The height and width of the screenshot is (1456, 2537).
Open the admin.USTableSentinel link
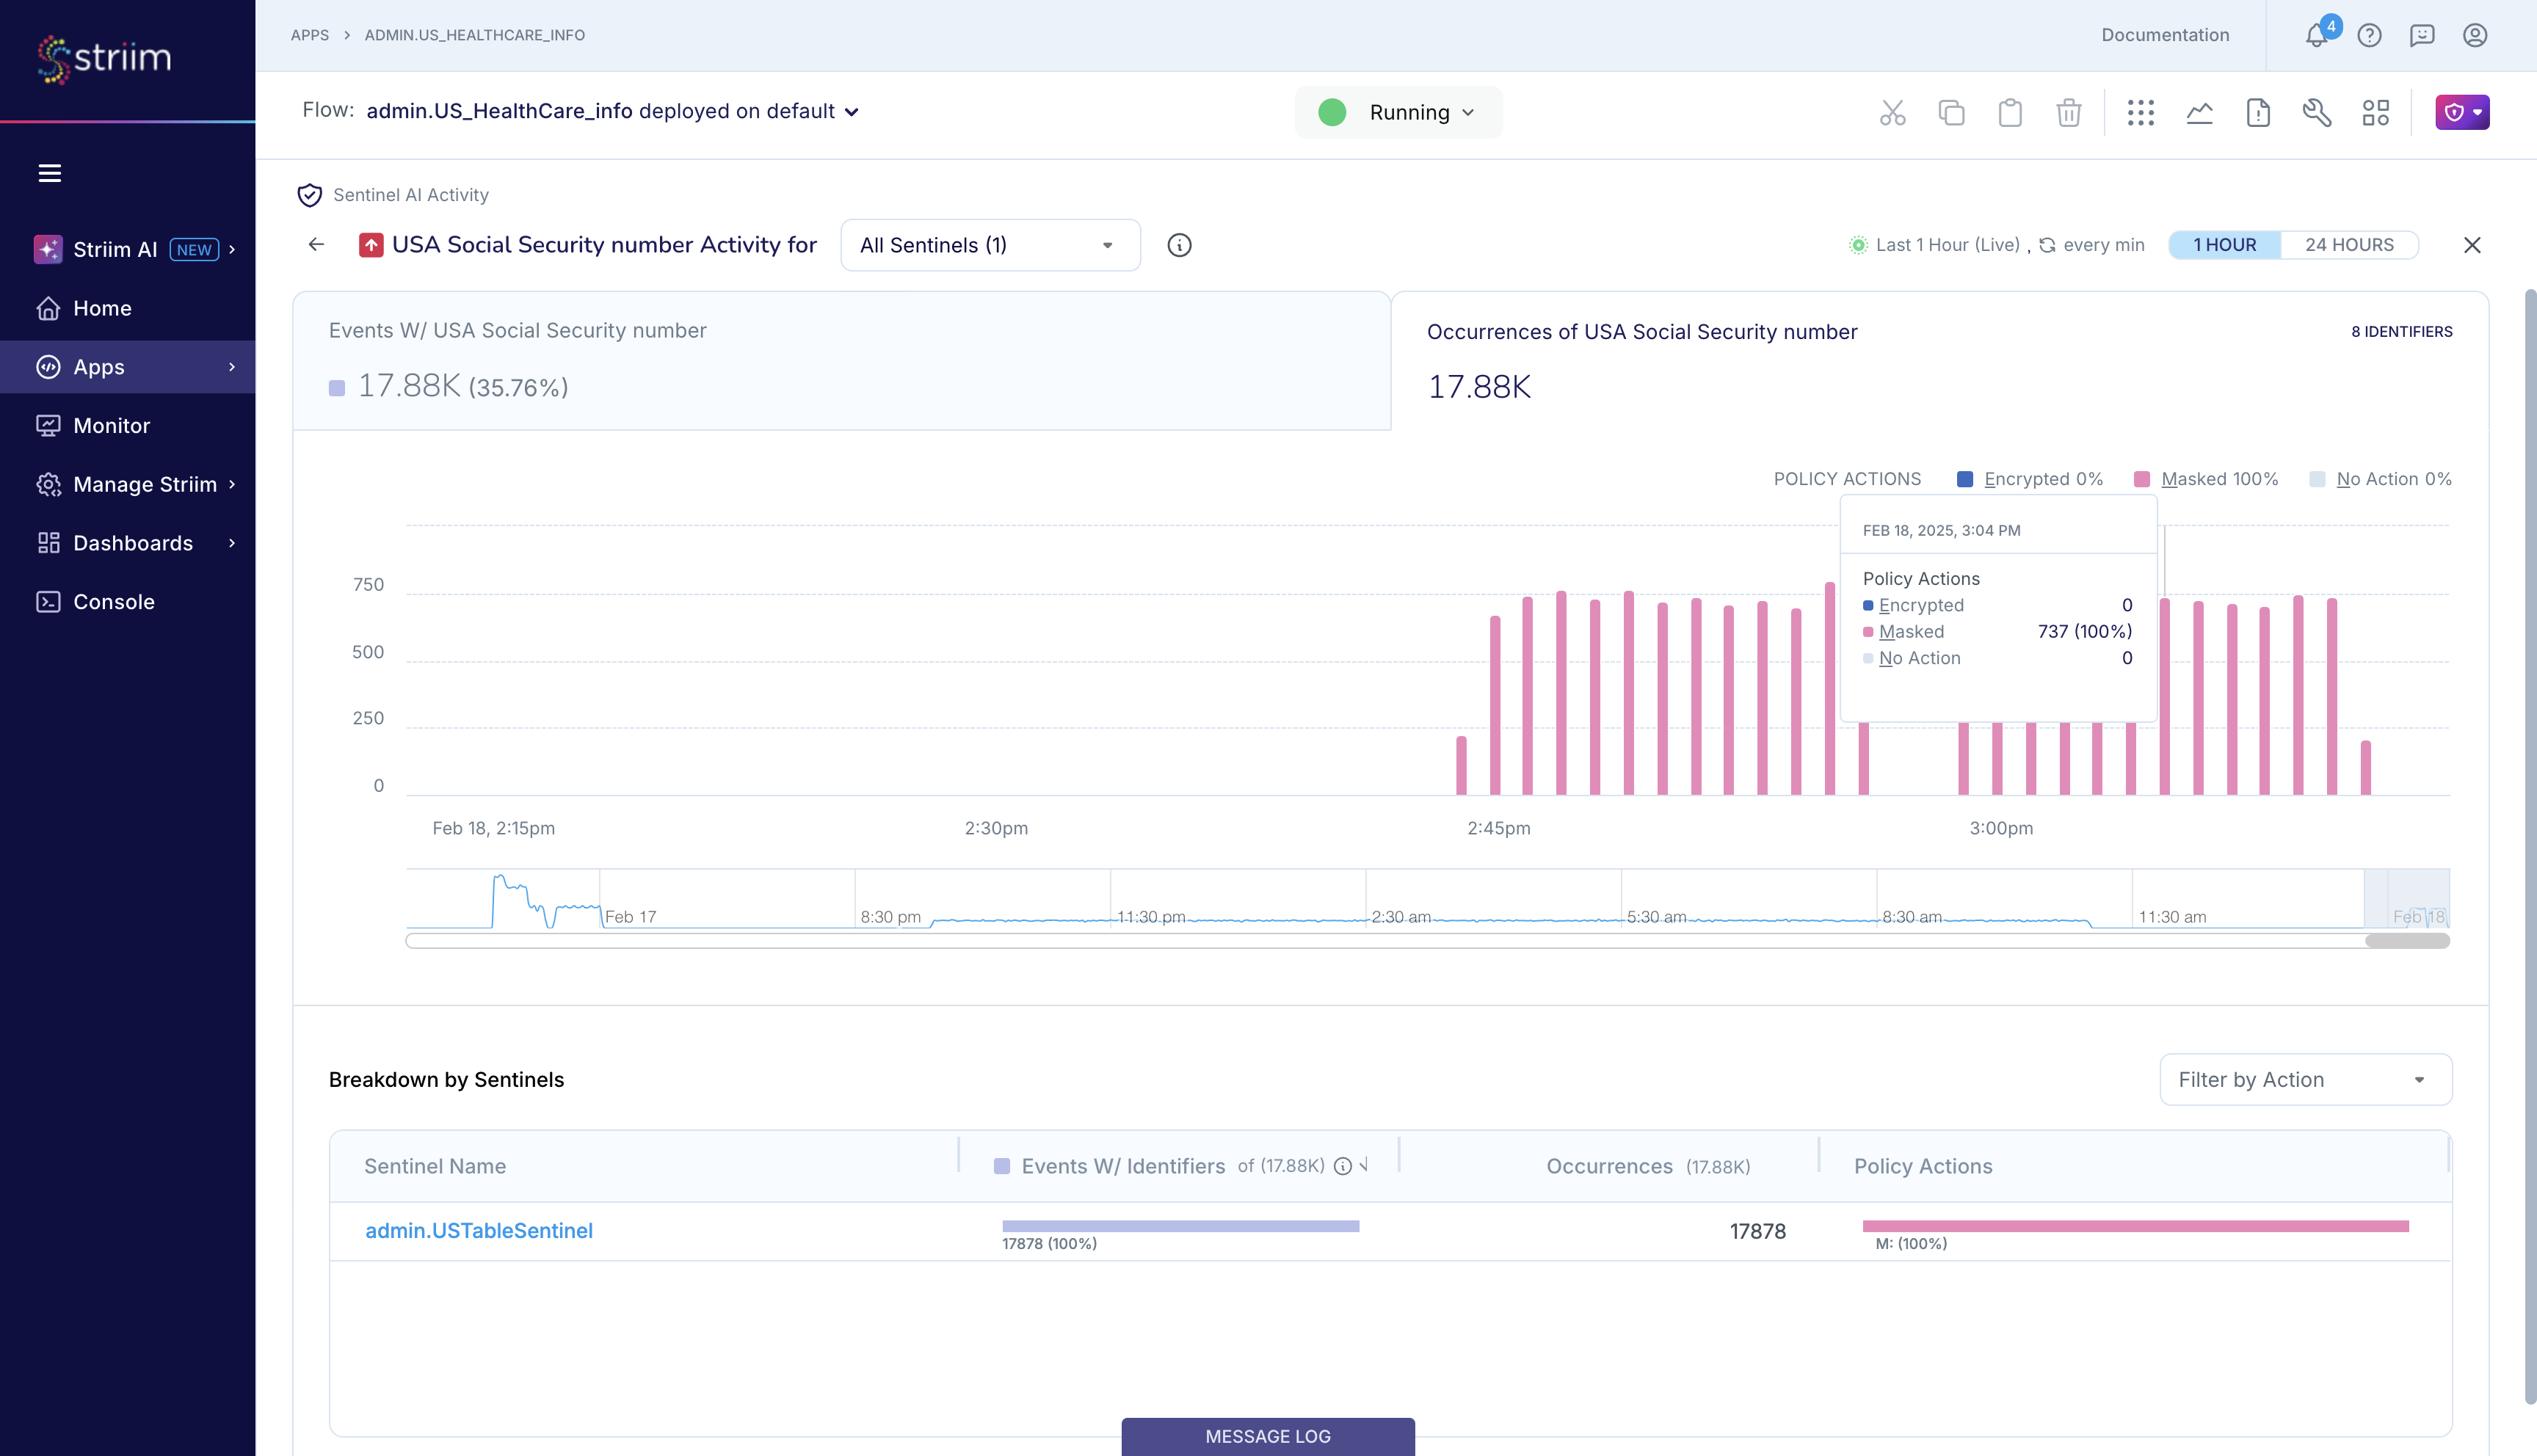pyautogui.click(x=479, y=1231)
